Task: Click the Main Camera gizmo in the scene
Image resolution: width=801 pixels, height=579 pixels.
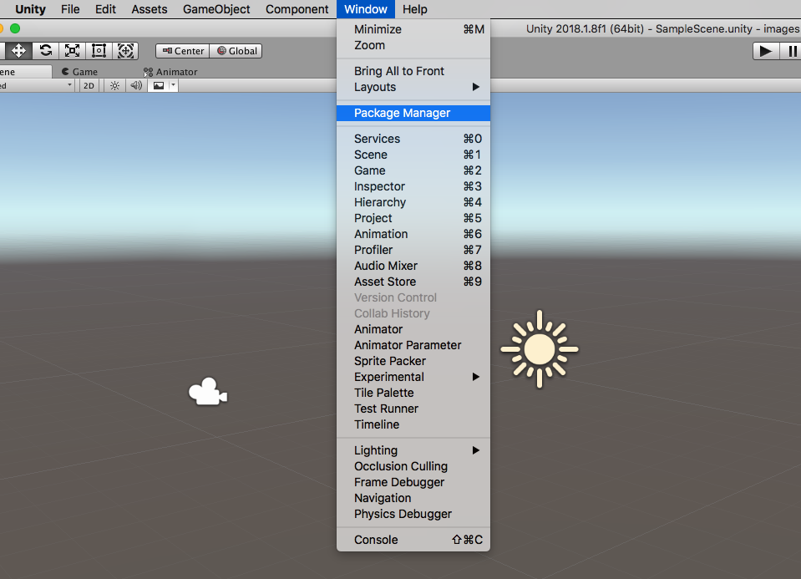Action: pos(207,393)
